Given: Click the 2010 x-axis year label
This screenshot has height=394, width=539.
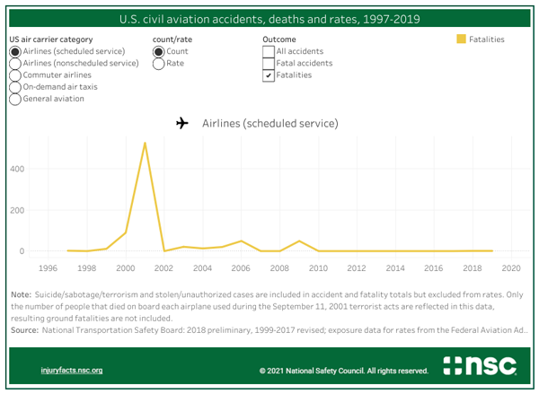Looking at the screenshot, I should click(x=318, y=268).
